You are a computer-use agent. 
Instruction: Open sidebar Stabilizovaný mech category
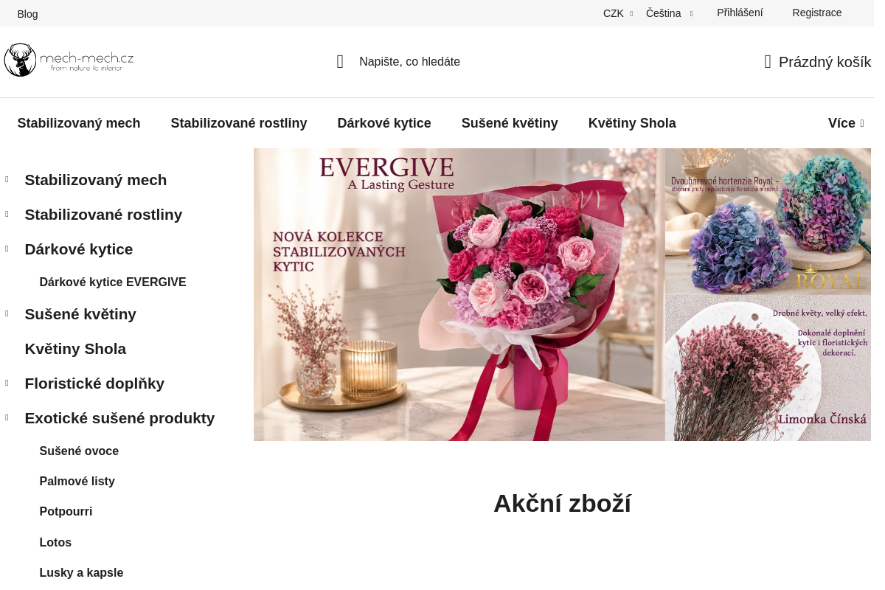click(x=96, y=180)
